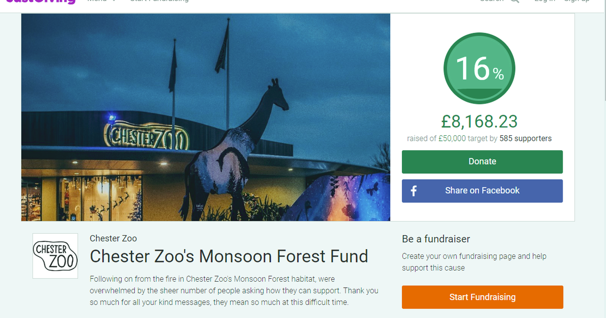606x318 pixels.
Task: Click the Be a fundraiser heading
Action: tap(436, 239)
